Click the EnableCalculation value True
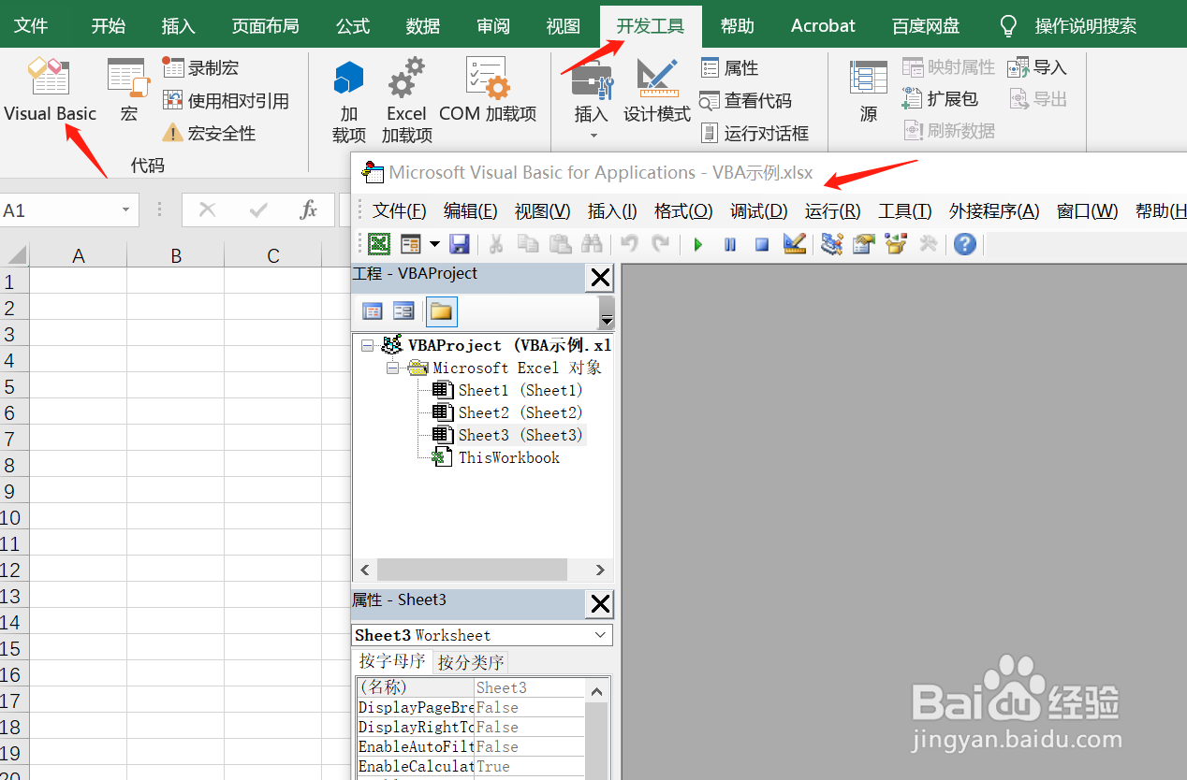1187x780 pixels. [529, 766]
